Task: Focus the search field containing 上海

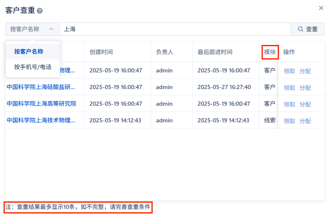Action: coord(175,29)
